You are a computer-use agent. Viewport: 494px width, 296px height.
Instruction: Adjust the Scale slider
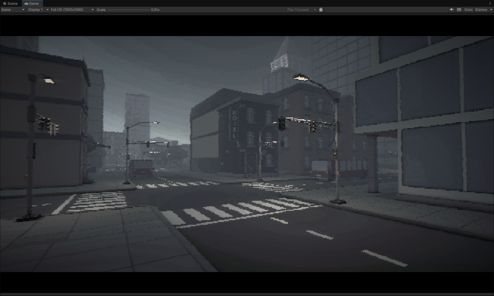click(x=128, y=10)
